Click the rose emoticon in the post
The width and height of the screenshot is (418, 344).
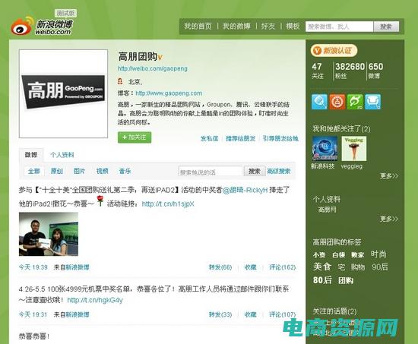tap(100, 201)
